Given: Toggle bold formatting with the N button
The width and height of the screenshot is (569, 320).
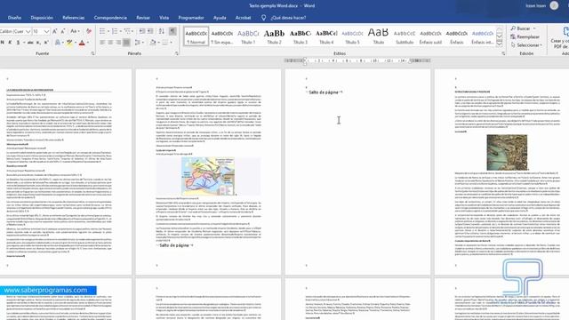Looking at the screenshot, I should pos(3,43).
